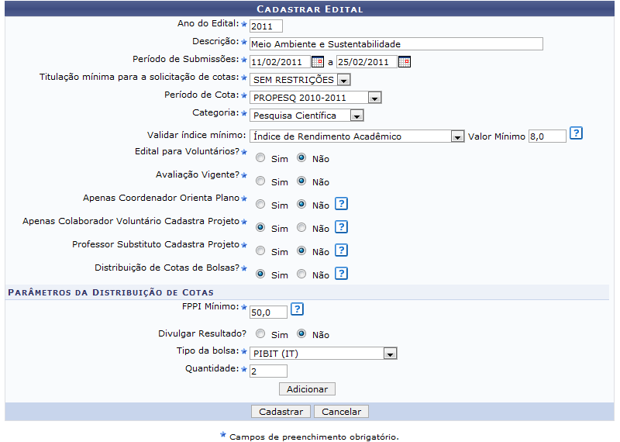Open the submission start date calendar picker
Viewport: 620px width, 442px height.
click(317, 62)
